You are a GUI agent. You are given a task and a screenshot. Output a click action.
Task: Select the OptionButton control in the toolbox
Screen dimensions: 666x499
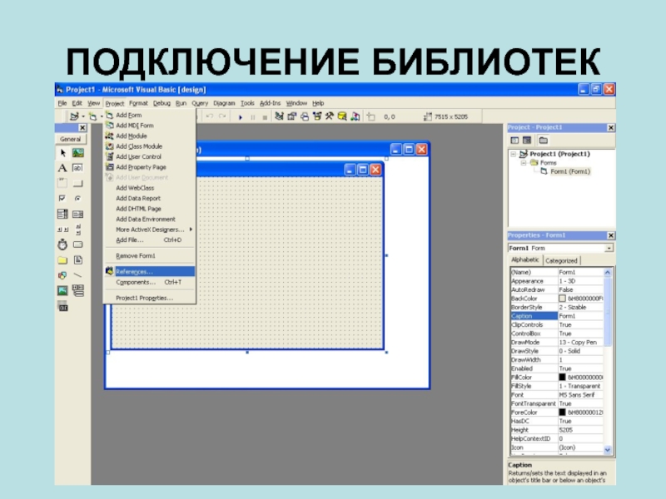77,199
